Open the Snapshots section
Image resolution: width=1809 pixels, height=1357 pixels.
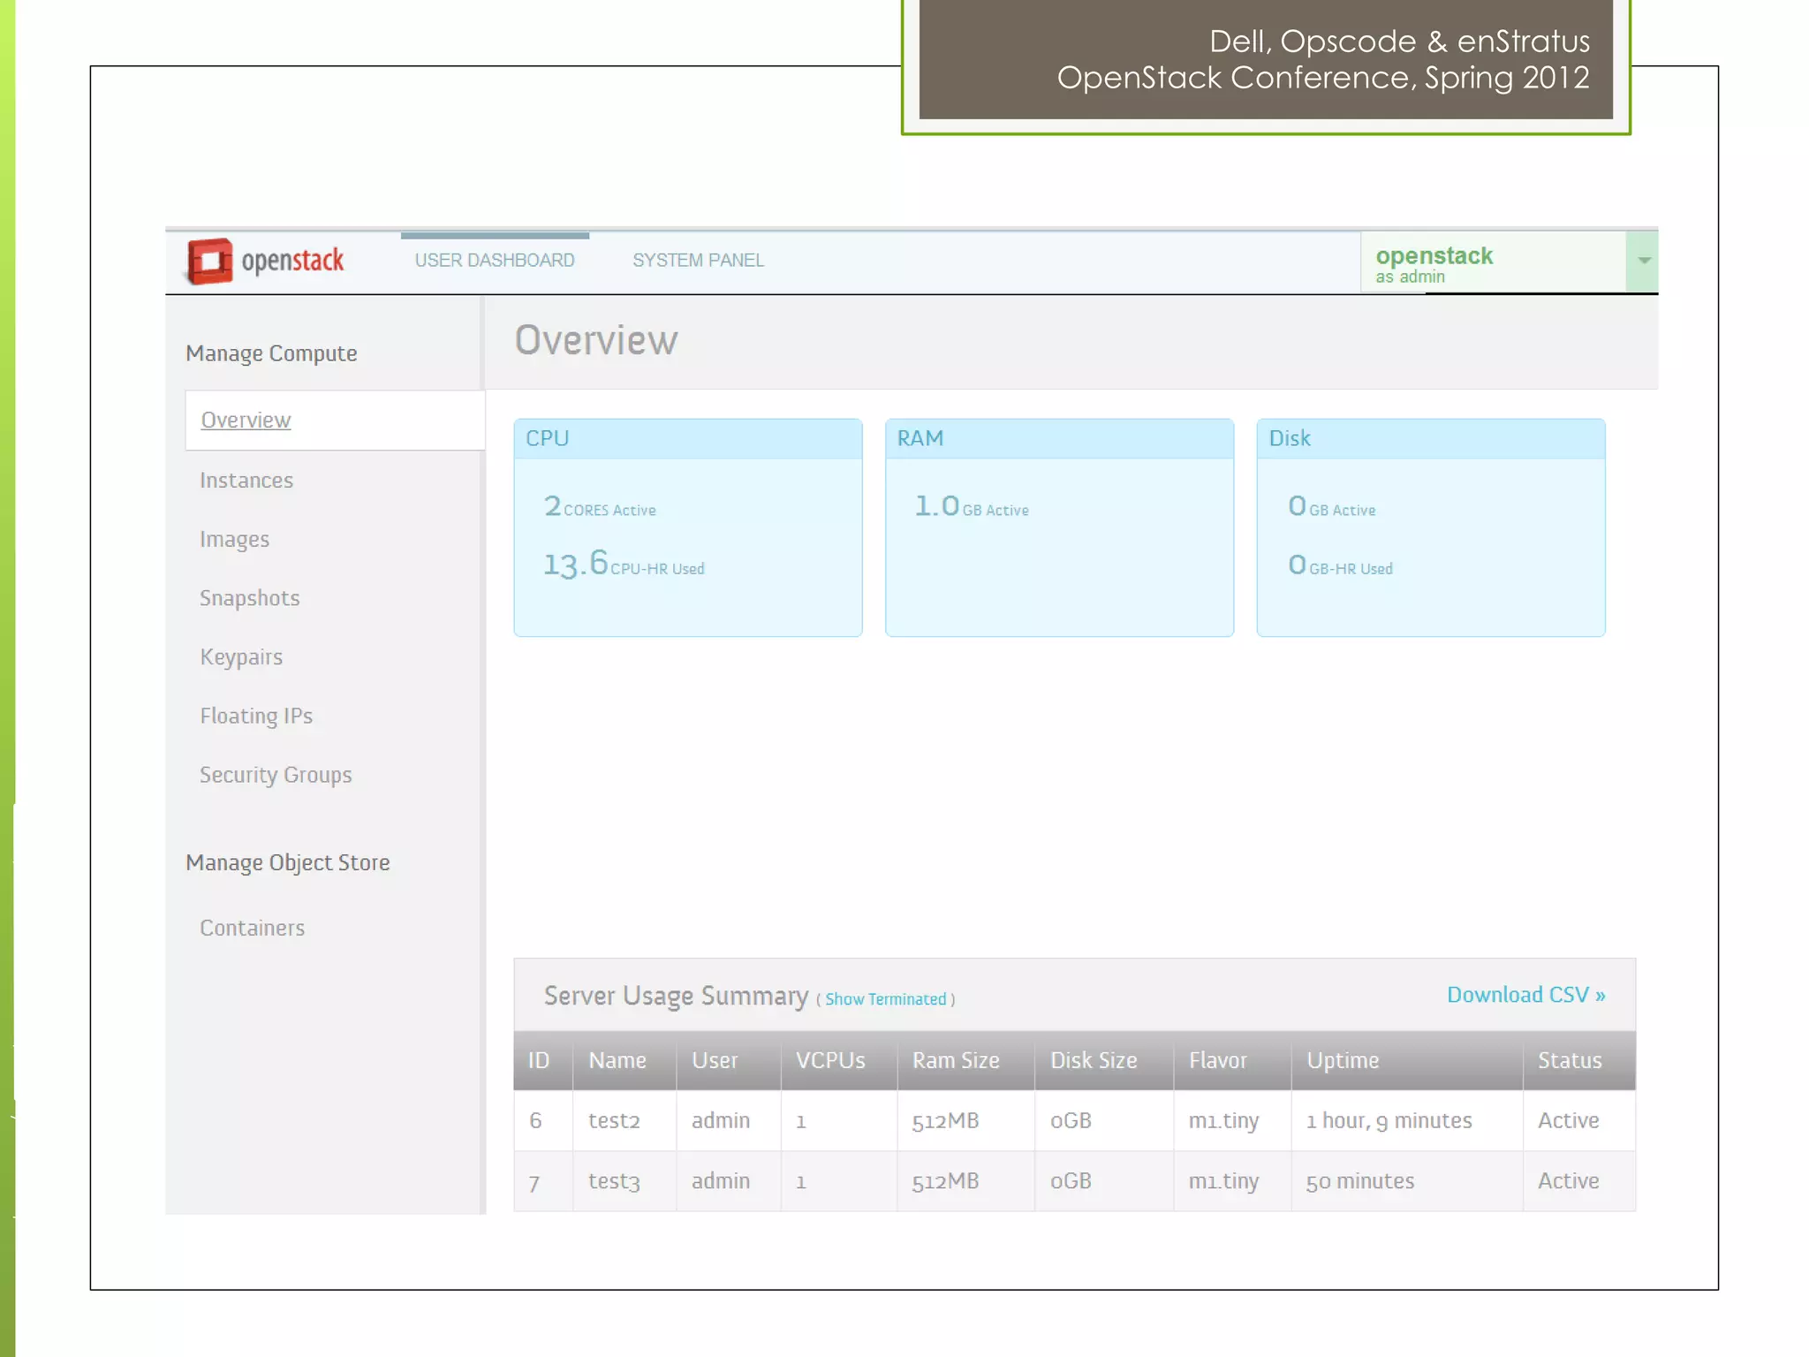(250, 599)
